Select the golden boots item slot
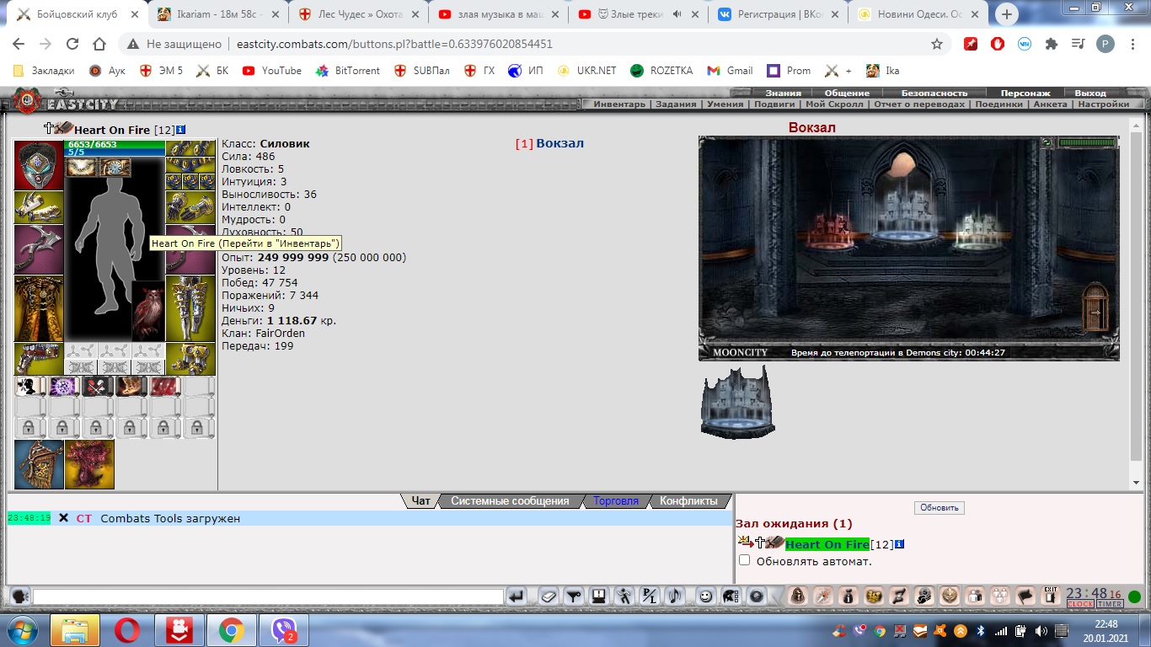1151x647 pixels. (190, 359)
